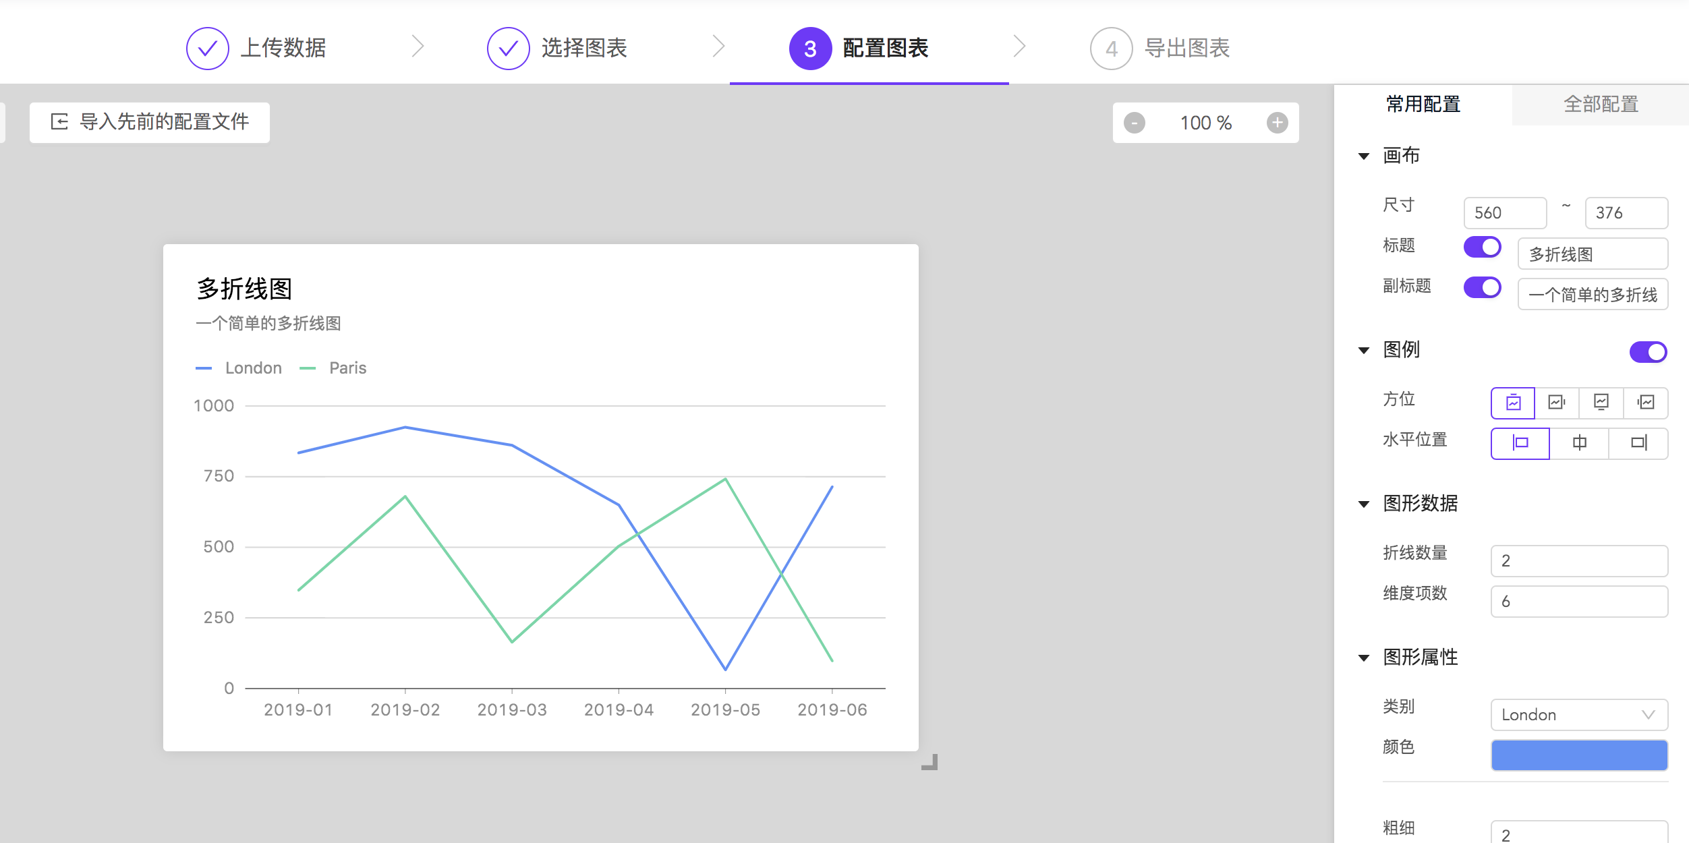Click 导入先前的配置文件 button
Image resolution: width=1689 pixels, height=843 pixels.
150,122
